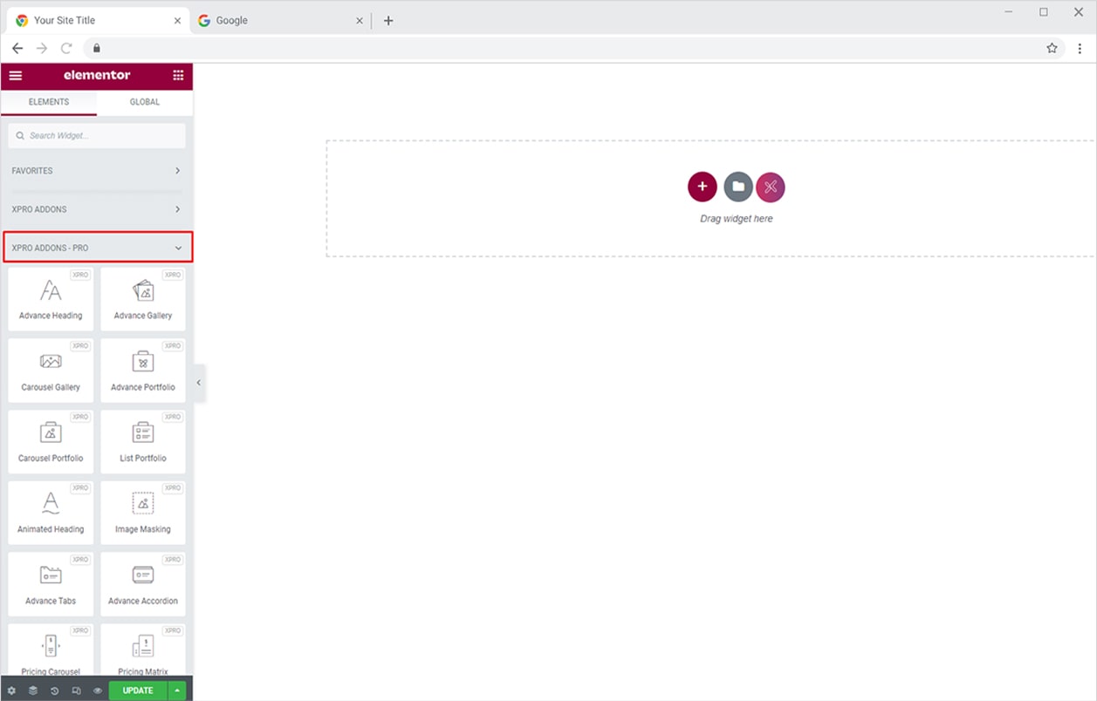This screenshot has height=701, width=1097.
Task: Expand the Xpro Addons section
Action: pos(97,209)
